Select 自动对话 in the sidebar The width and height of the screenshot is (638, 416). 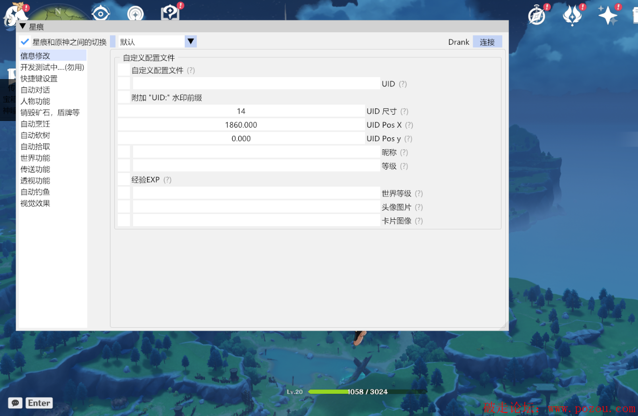53,90
